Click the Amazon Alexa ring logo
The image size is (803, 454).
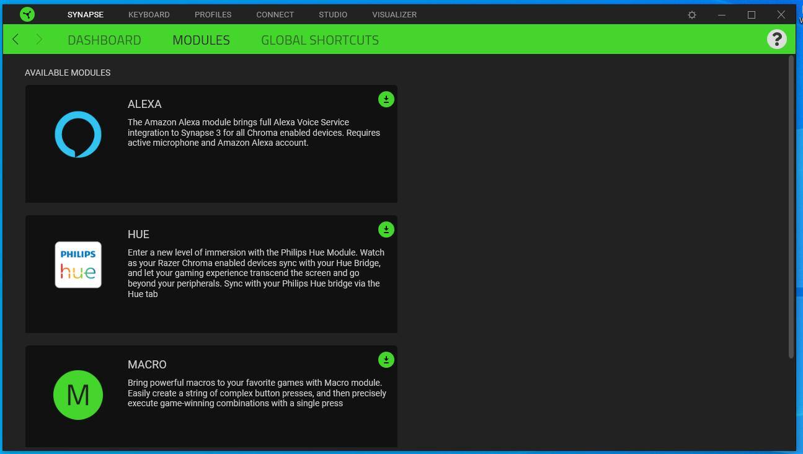coord(78,135)
